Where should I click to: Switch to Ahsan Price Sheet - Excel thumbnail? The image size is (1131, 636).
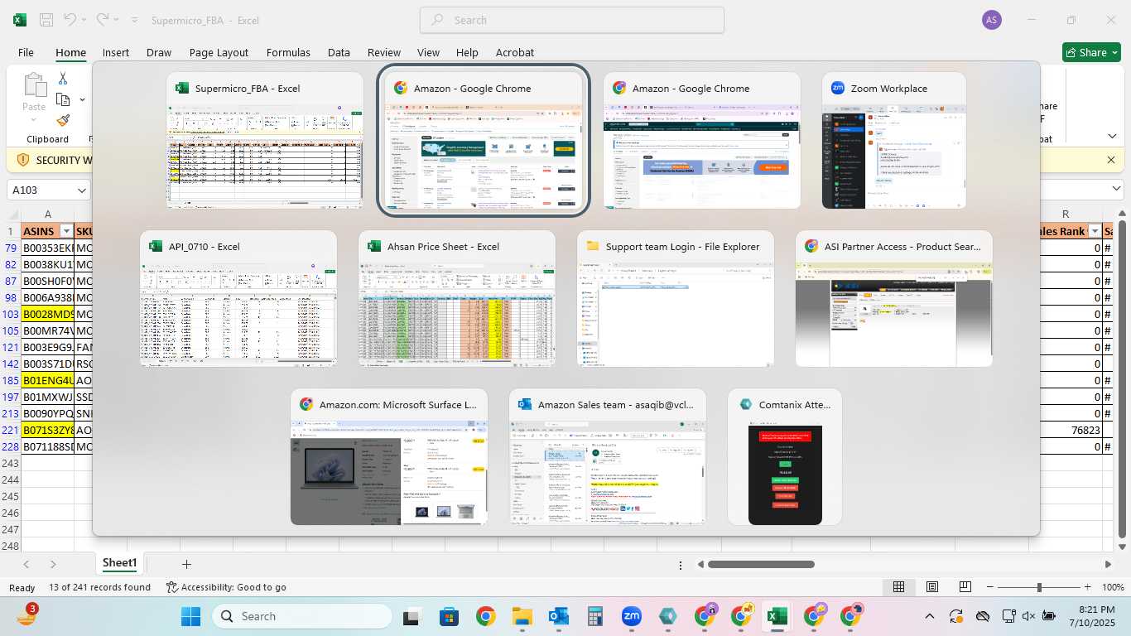click(x=457, y=298)
